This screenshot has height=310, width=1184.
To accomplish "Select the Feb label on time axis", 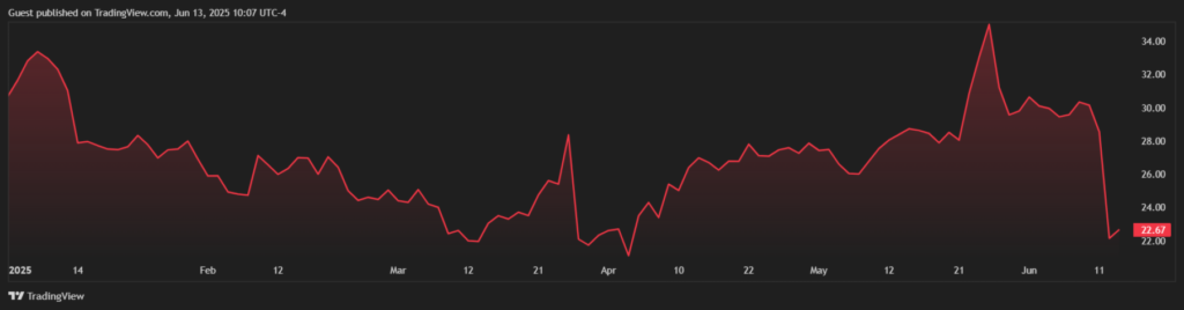I will tap(208, 270).
